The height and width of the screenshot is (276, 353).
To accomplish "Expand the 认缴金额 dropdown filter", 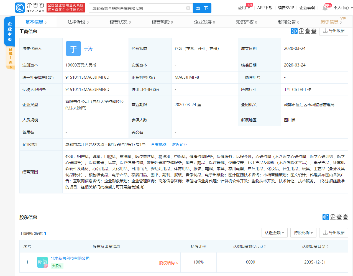I will tap(274, 233).
